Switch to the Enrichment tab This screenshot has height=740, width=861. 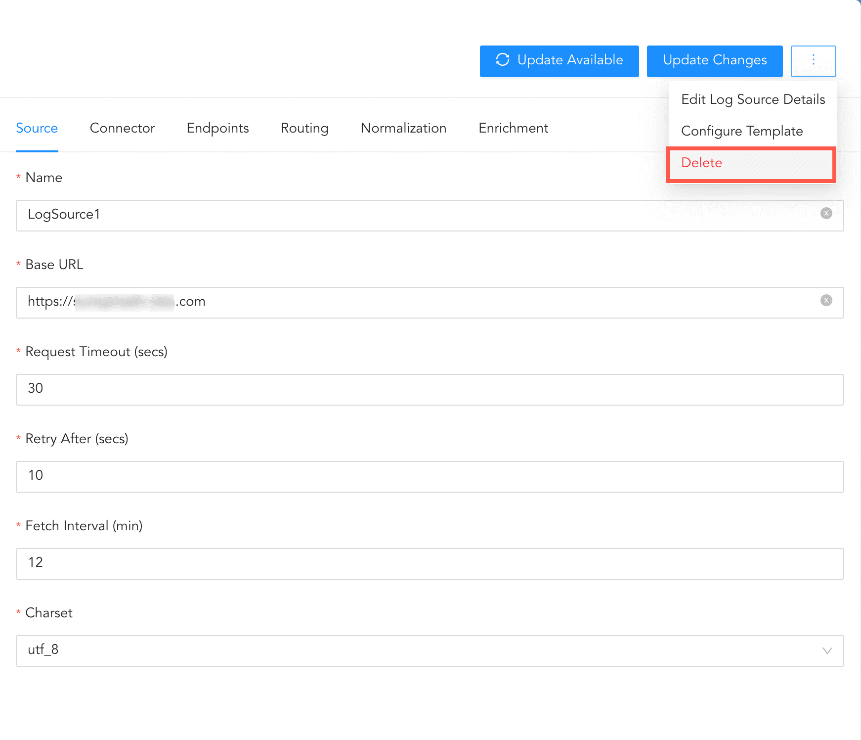pos(513,128)
